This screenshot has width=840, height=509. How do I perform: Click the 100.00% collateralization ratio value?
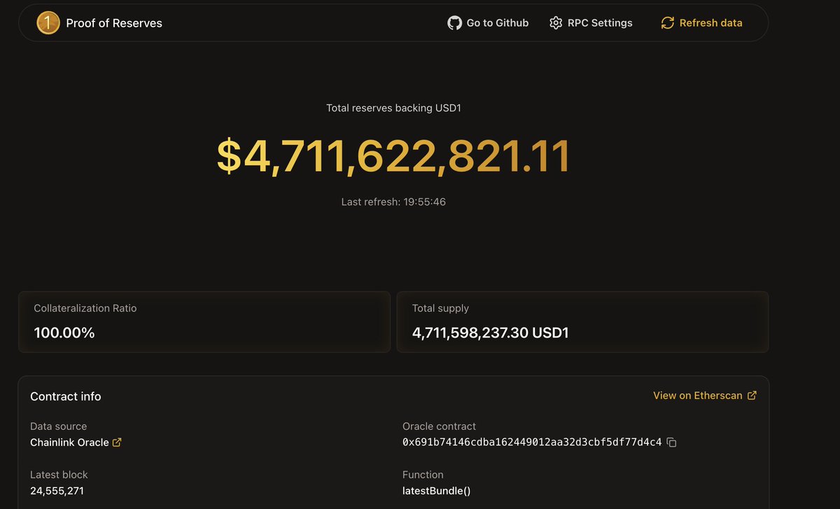64,333
